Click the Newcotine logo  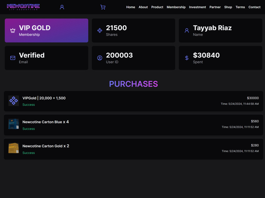23,7
